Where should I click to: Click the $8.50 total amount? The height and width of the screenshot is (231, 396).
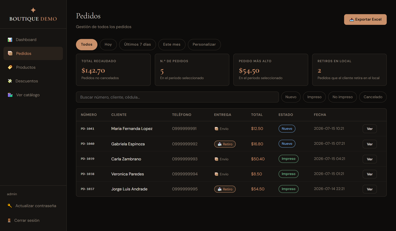click(x=257, y=174)
